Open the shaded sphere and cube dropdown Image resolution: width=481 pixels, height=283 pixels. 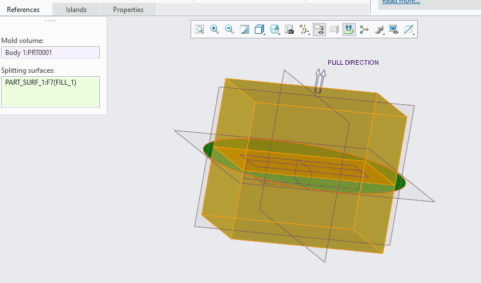tap(379, 29)
